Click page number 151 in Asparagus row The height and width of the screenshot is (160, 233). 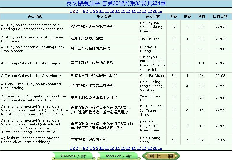coord(201,63)
